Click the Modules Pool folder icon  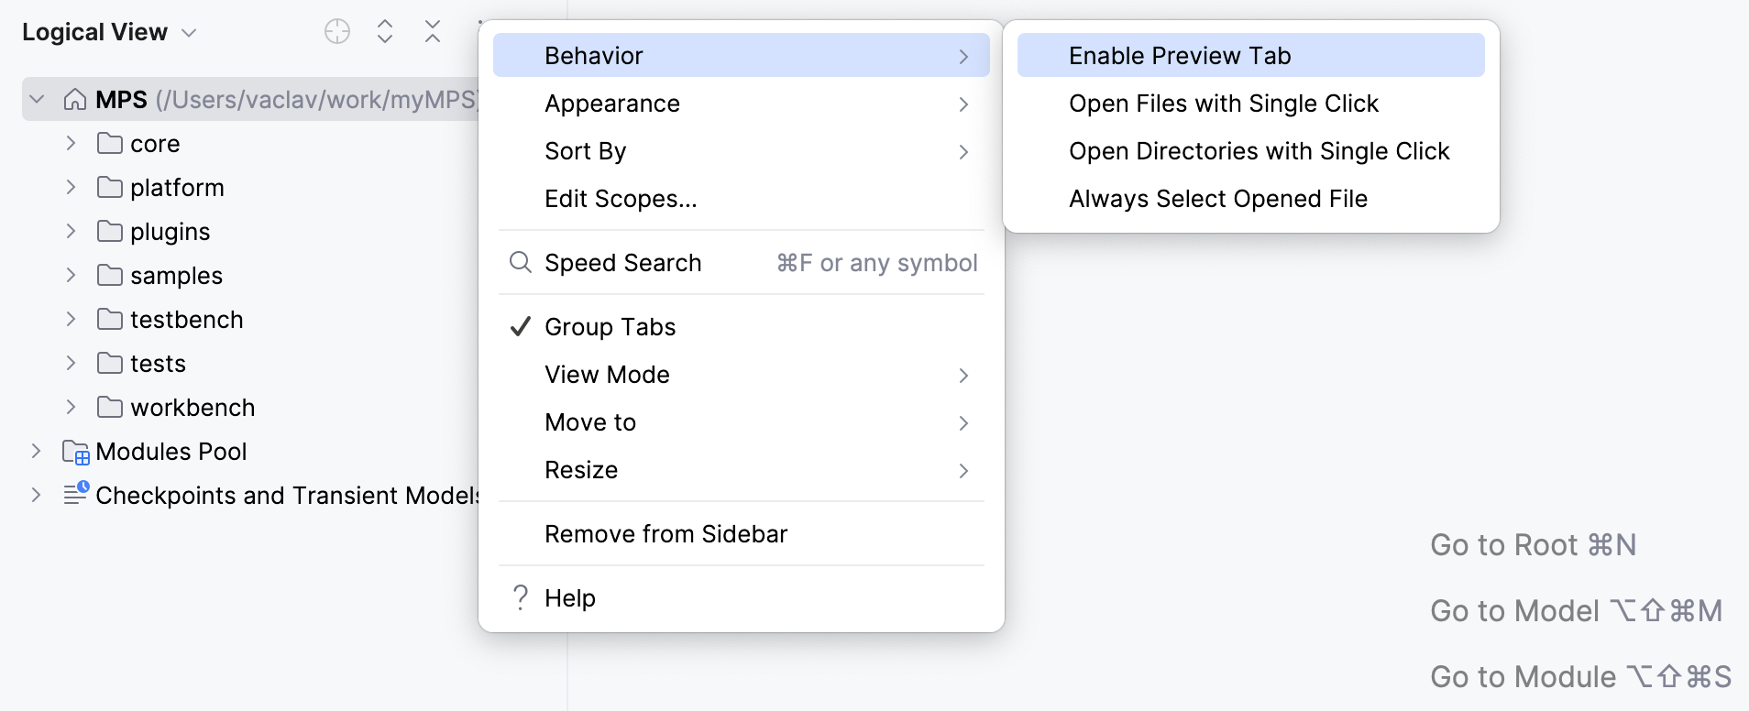click(75, 452)
